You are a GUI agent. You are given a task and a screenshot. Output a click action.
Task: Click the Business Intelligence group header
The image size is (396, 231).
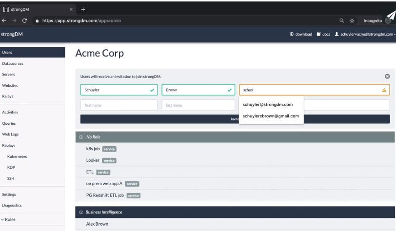click(235, 212)
